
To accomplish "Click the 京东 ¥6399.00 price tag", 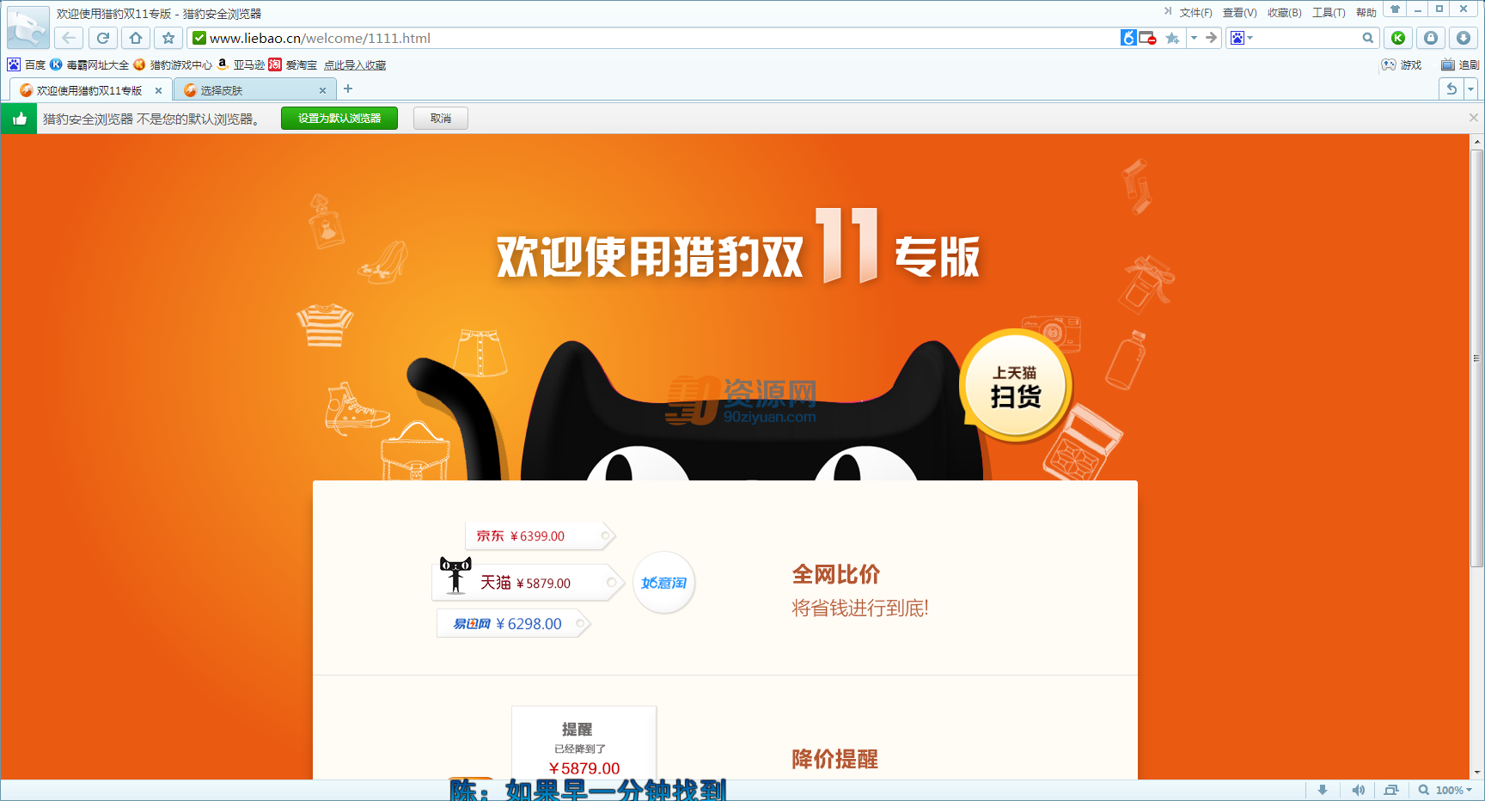I will (x=541, y=535).
